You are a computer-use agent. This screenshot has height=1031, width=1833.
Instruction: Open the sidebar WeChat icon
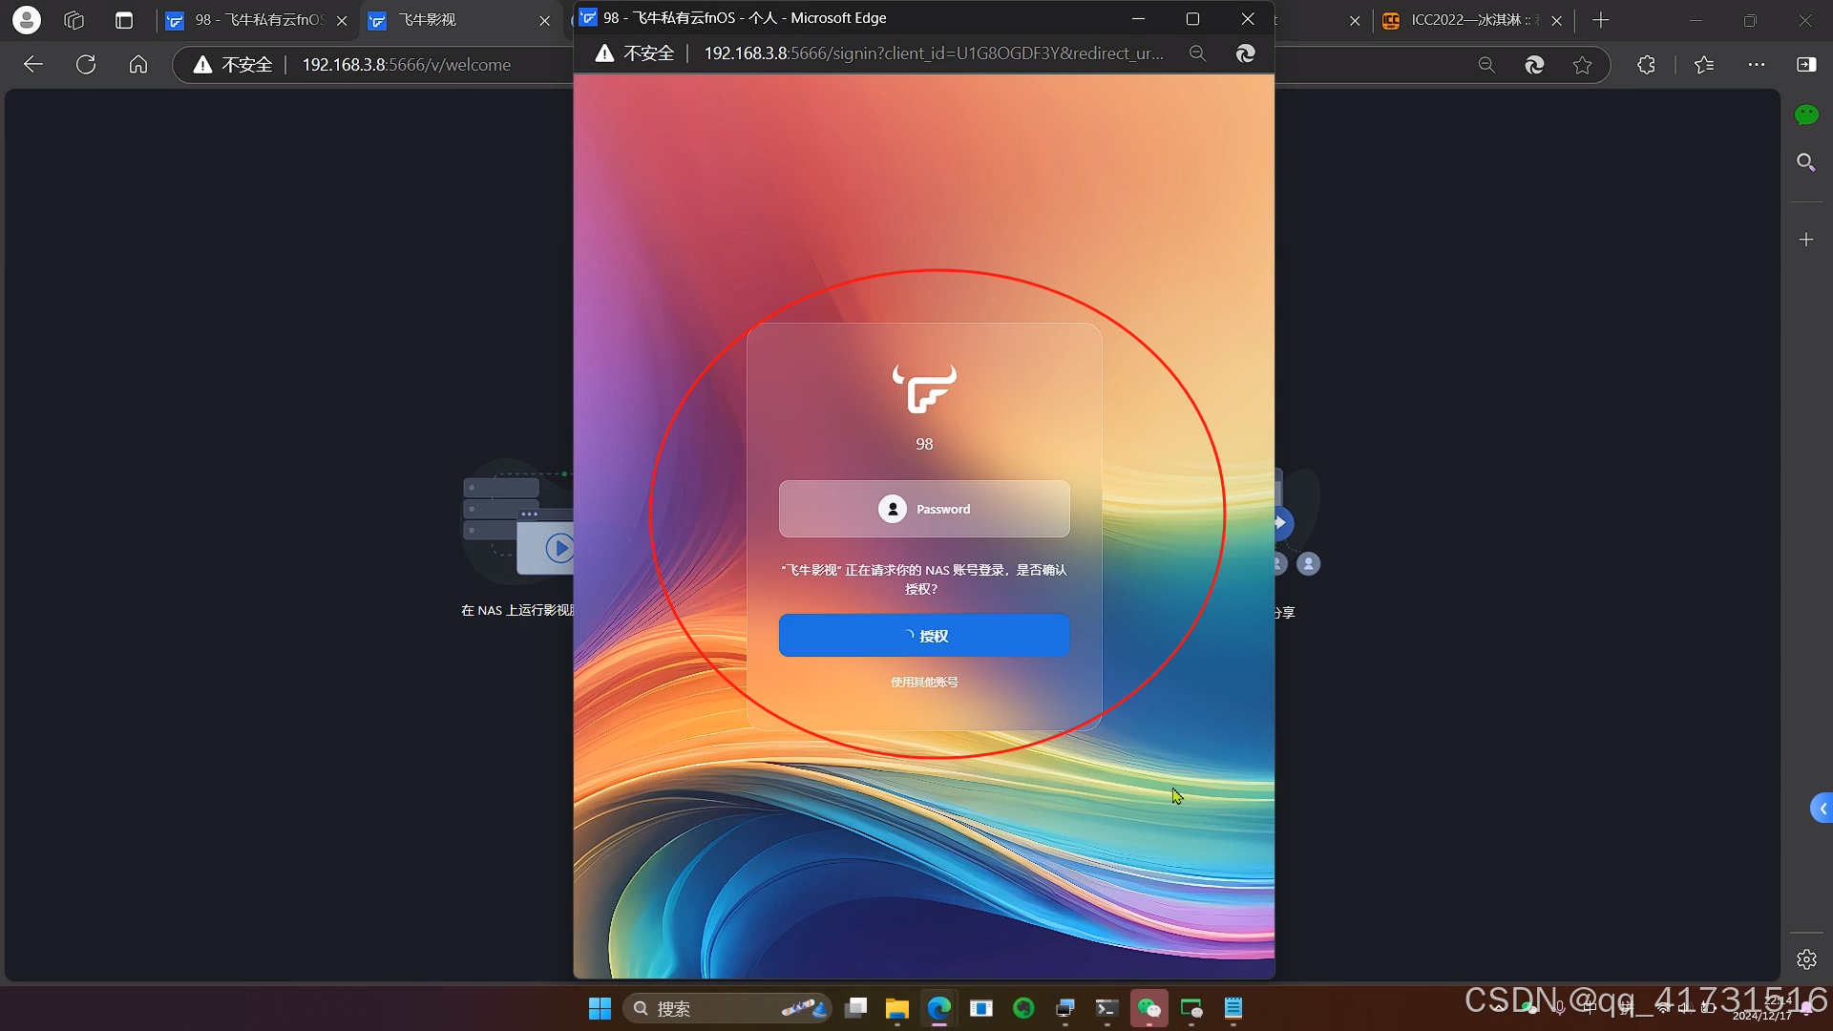[1805, 116]
